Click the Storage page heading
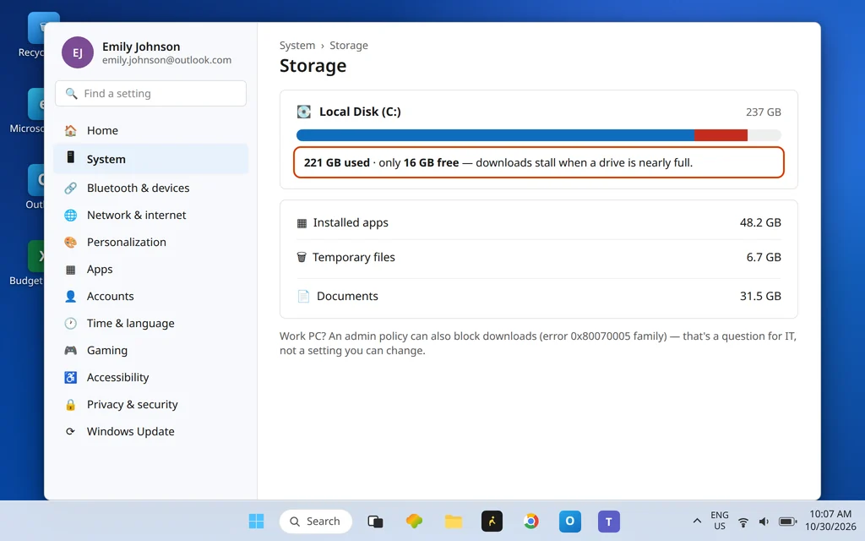The width and height of the screenshot is (865, 541). pyautogui.click(x=313, y=66)
